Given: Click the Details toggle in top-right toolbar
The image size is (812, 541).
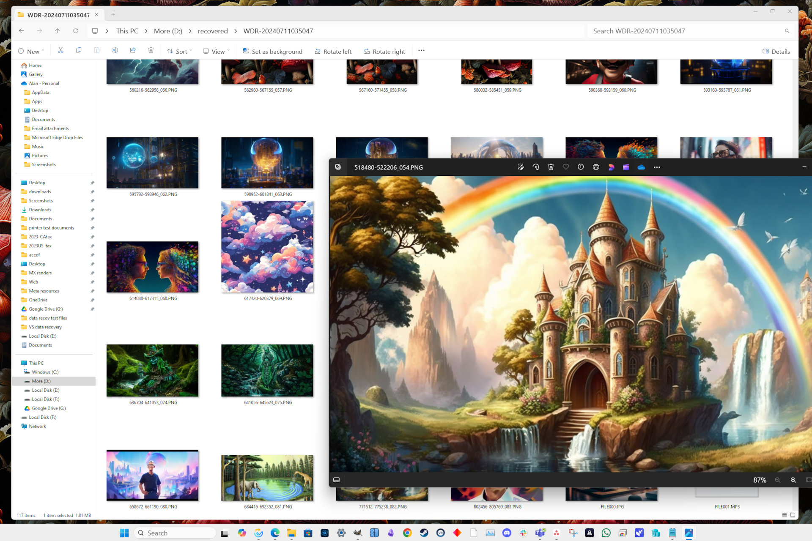Looking at the screenshot, I should 776,51.
